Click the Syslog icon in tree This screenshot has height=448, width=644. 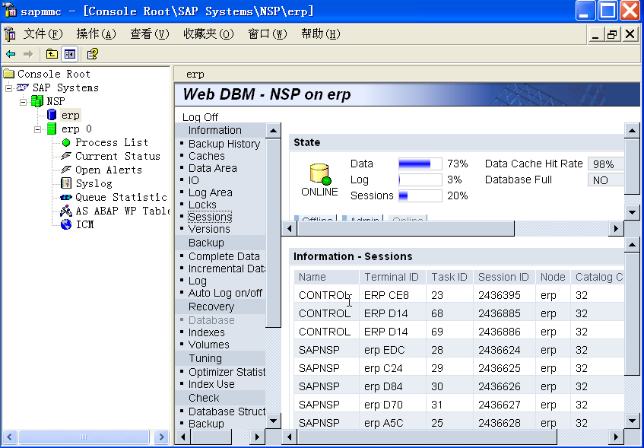click(66, 183)
